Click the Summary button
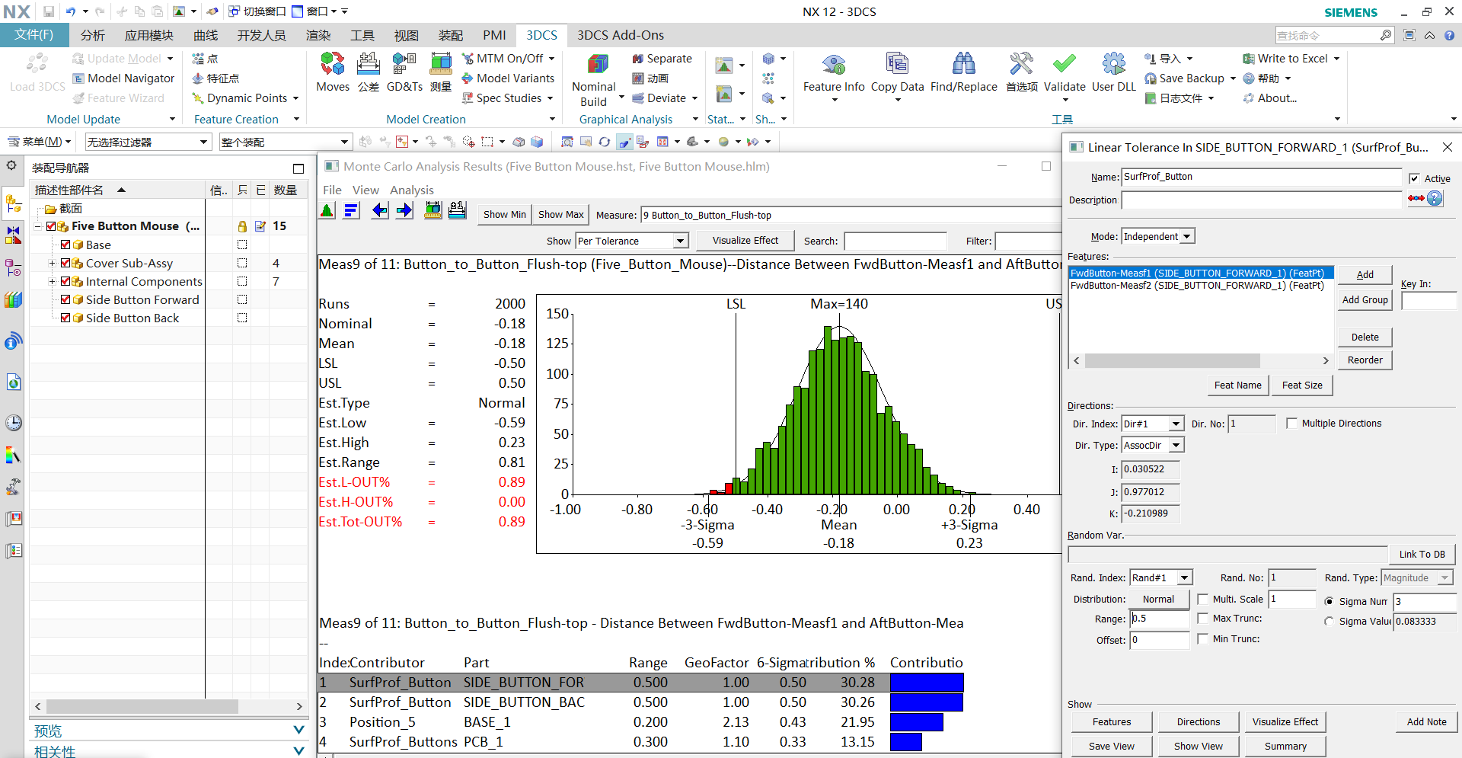The width and height of the screenshot is (1462, 758). pyautogui.click(x=1285, y=746)
